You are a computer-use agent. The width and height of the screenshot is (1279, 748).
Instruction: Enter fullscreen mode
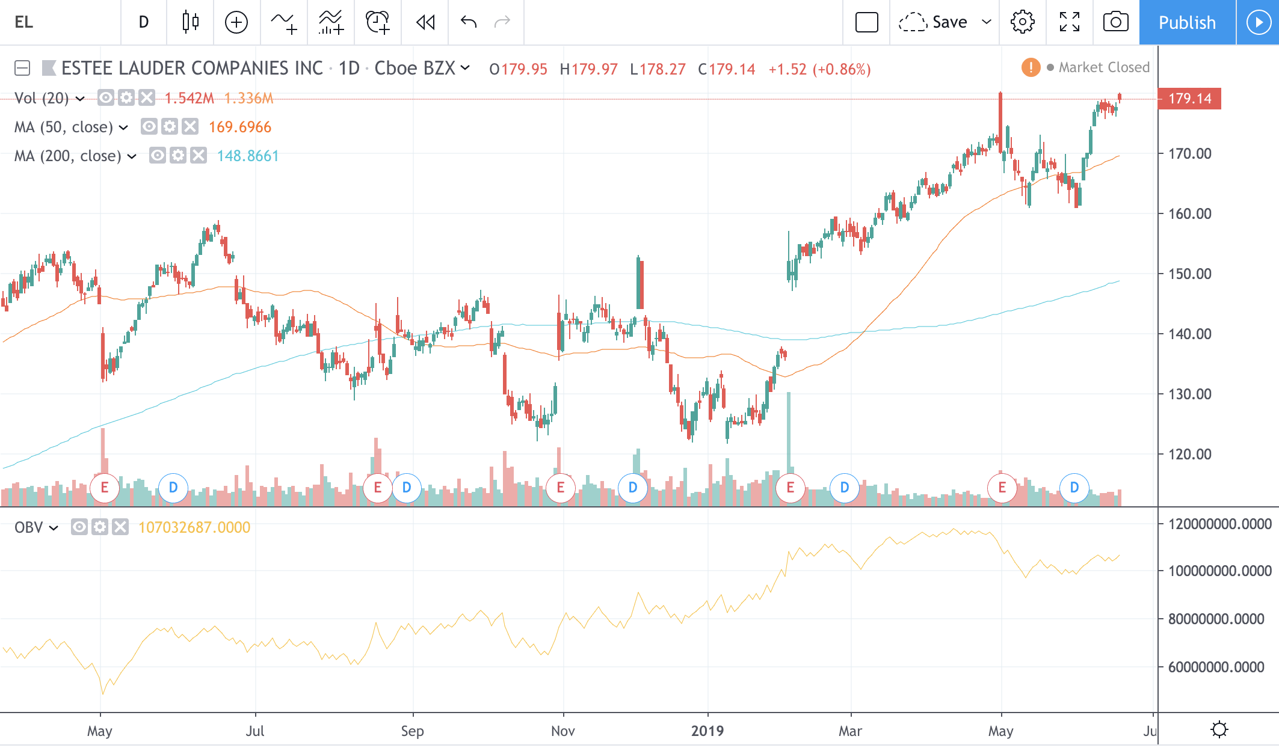[x=1070, y=22]
